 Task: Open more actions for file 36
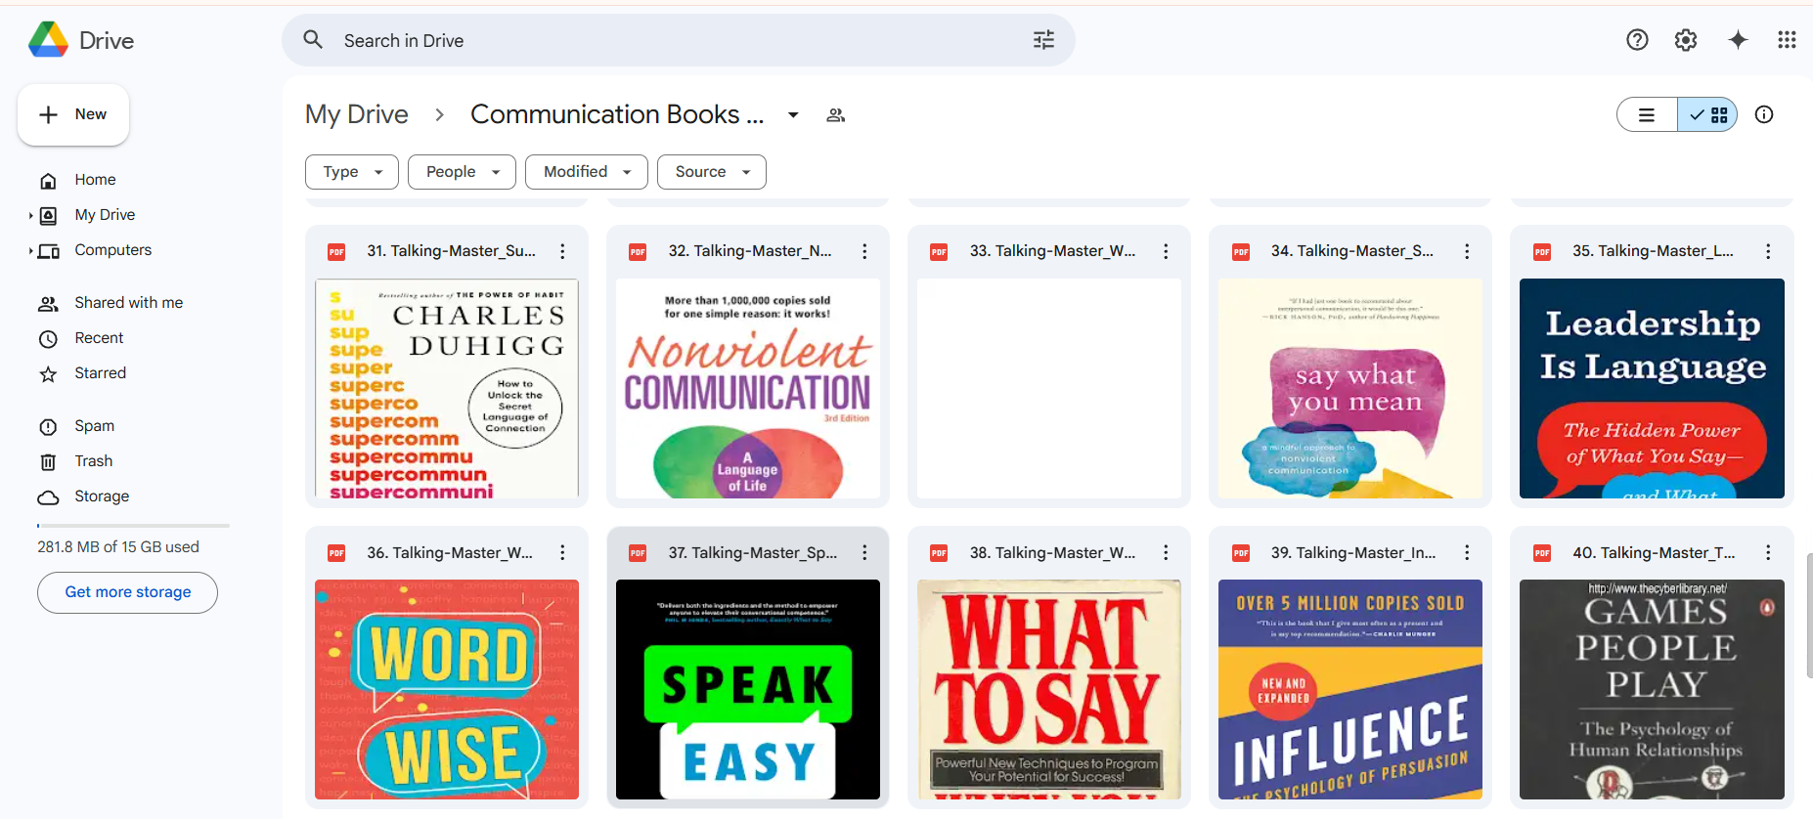[x=562, y=552]
